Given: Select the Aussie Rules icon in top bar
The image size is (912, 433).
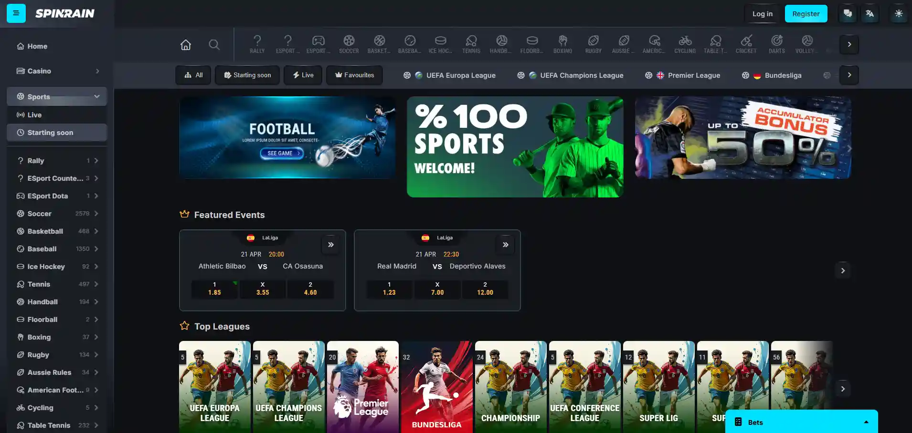Looking at the screenshot, I should coord(624,44).
